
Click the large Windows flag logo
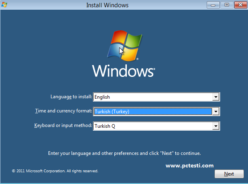coord(125,46)
